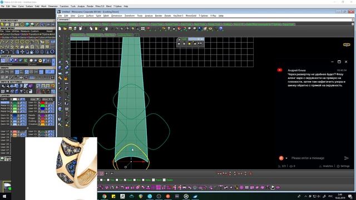Select the Rectangle tool in Matrix panel
The width and height of the screenshot is (356, 200).
coord(17,42)
